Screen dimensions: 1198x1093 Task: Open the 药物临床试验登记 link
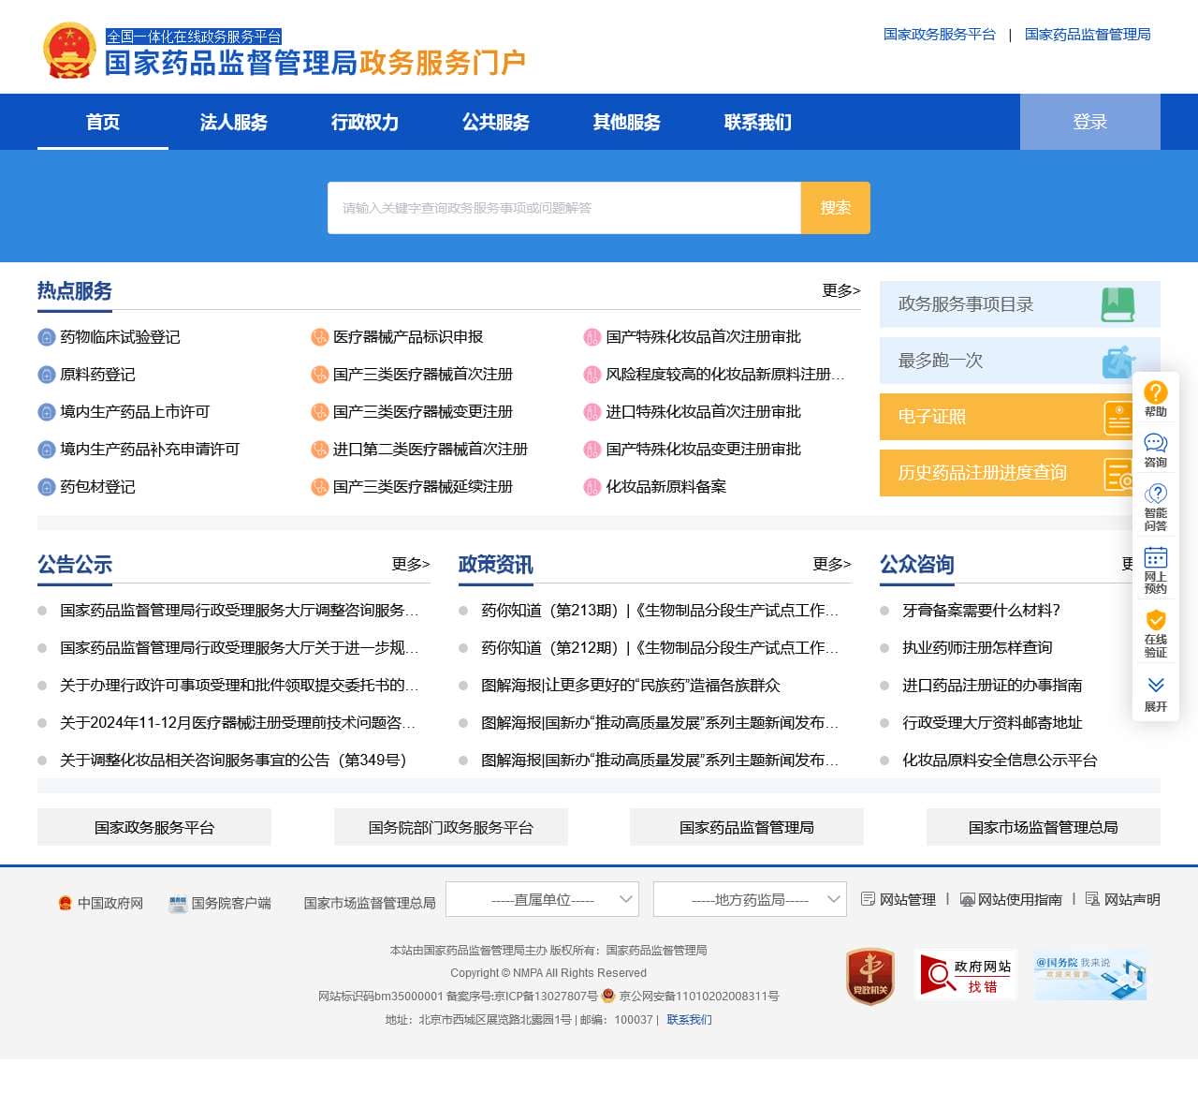click(120, 337)
